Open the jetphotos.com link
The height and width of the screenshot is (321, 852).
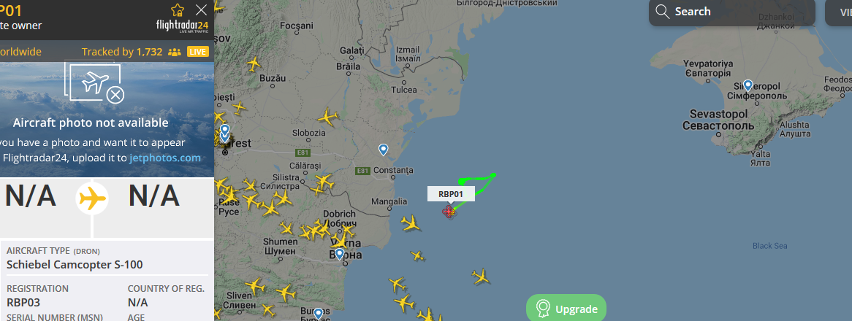coord(165,158)
